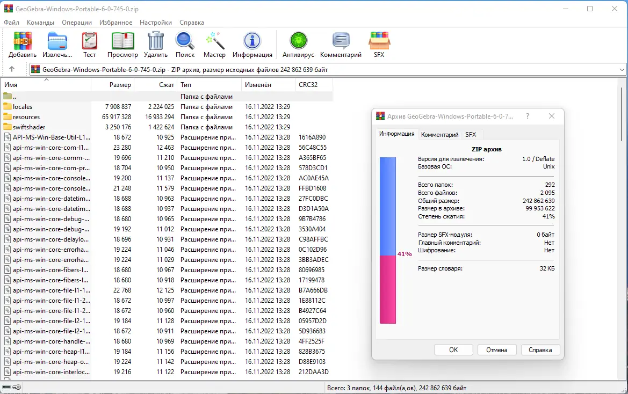Image resolution: width=628 pixels, height=394 pixels.
Task: Click the help question mark in dialog title
Action: pyautogui.click(x=528, y=116)
